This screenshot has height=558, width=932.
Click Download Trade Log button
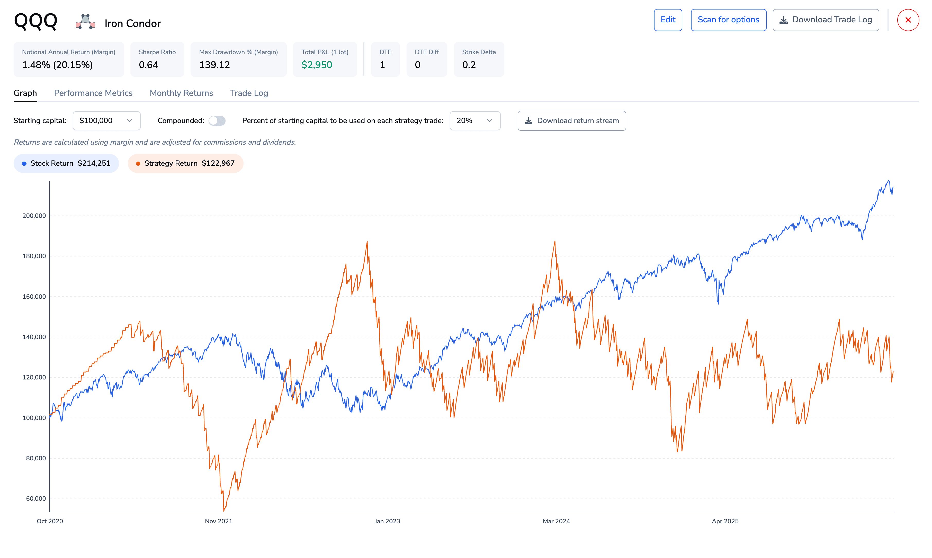(x=826, y=20)
